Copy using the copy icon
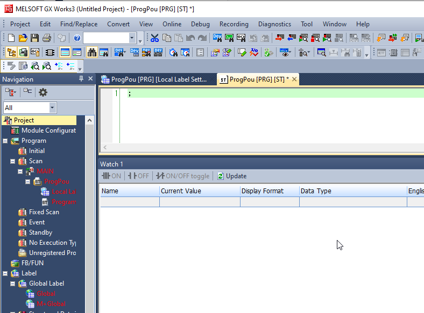This screenshot has height=313, width=424. pyautogui.click(x=167, y=38)
